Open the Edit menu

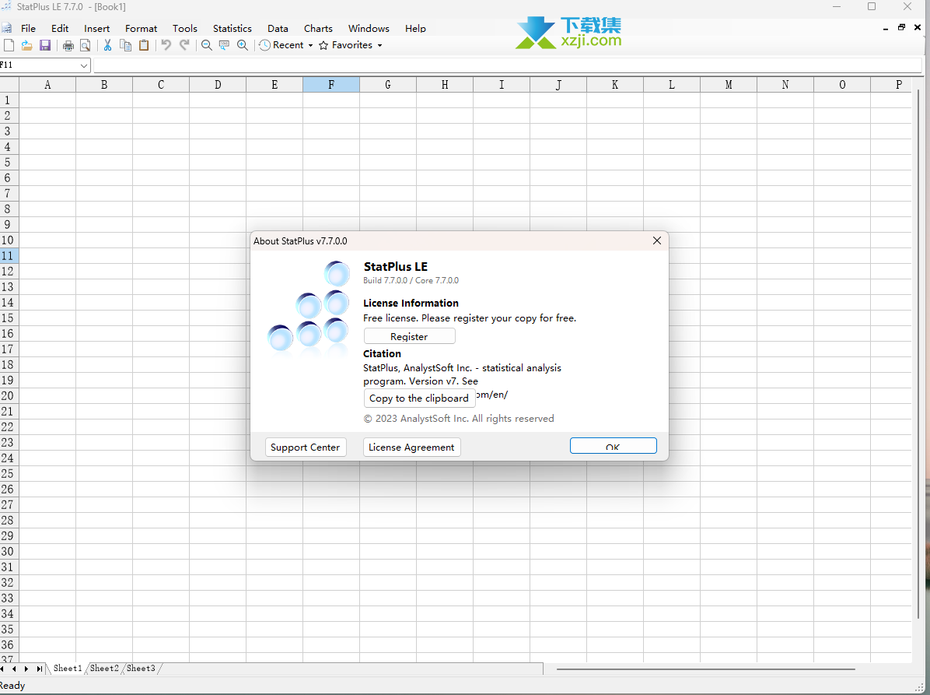[60, 29]
